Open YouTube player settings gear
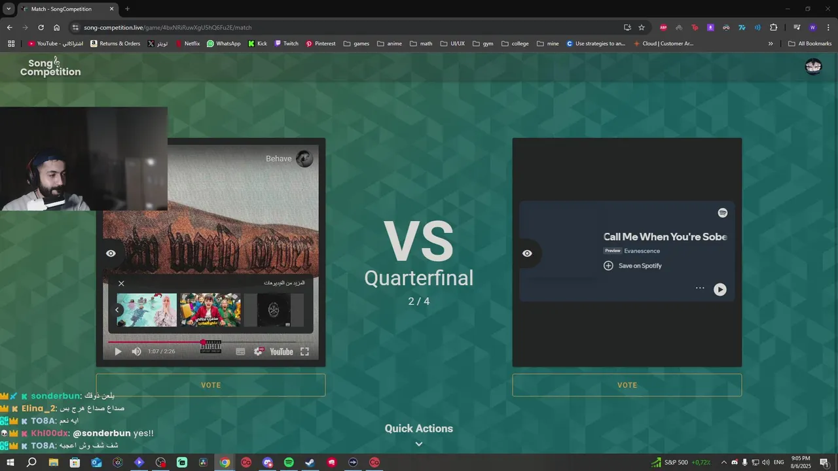This screenshot has width=838, height=471. (258, 351)
